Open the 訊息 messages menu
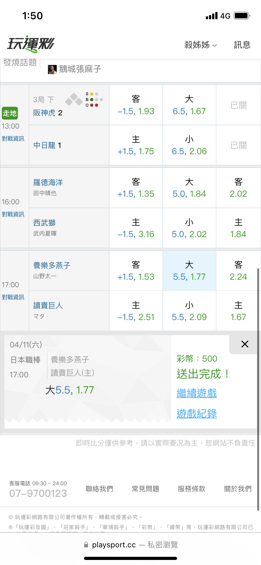The width and height of the screenshot is (261, 565). (x=242, y=45)
